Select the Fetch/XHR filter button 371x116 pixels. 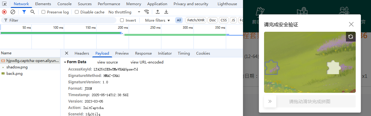click(x=196, y=20)
